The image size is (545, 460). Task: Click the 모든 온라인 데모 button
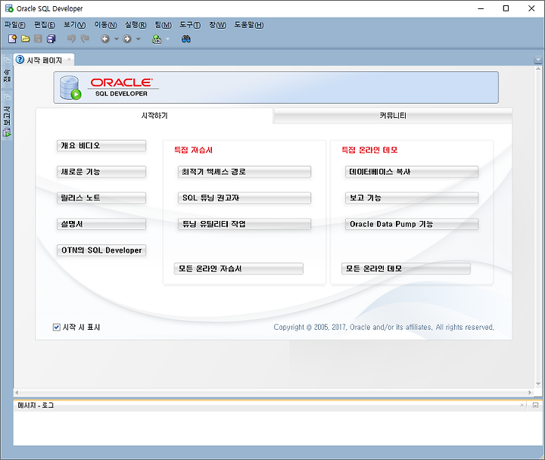click(406, 269)
